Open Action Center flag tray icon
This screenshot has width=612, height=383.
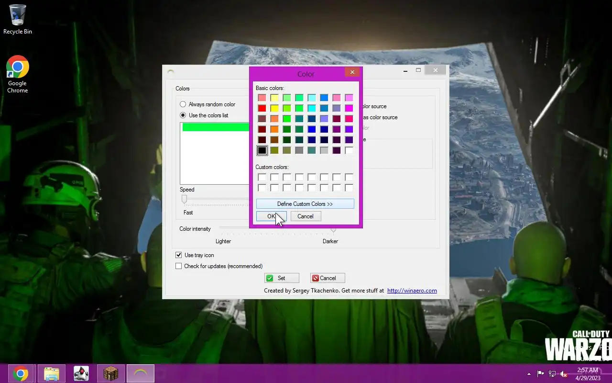[541, 373]
